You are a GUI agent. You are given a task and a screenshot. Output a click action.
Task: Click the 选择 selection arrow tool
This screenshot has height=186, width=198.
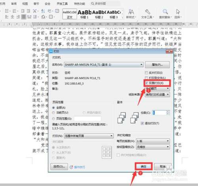178,14
